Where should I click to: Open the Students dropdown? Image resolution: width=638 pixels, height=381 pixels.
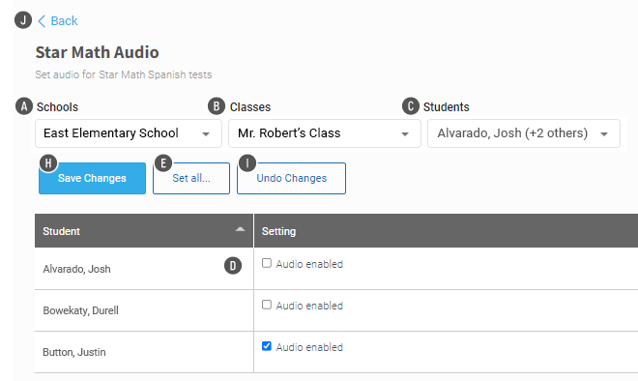coord(524,133)
